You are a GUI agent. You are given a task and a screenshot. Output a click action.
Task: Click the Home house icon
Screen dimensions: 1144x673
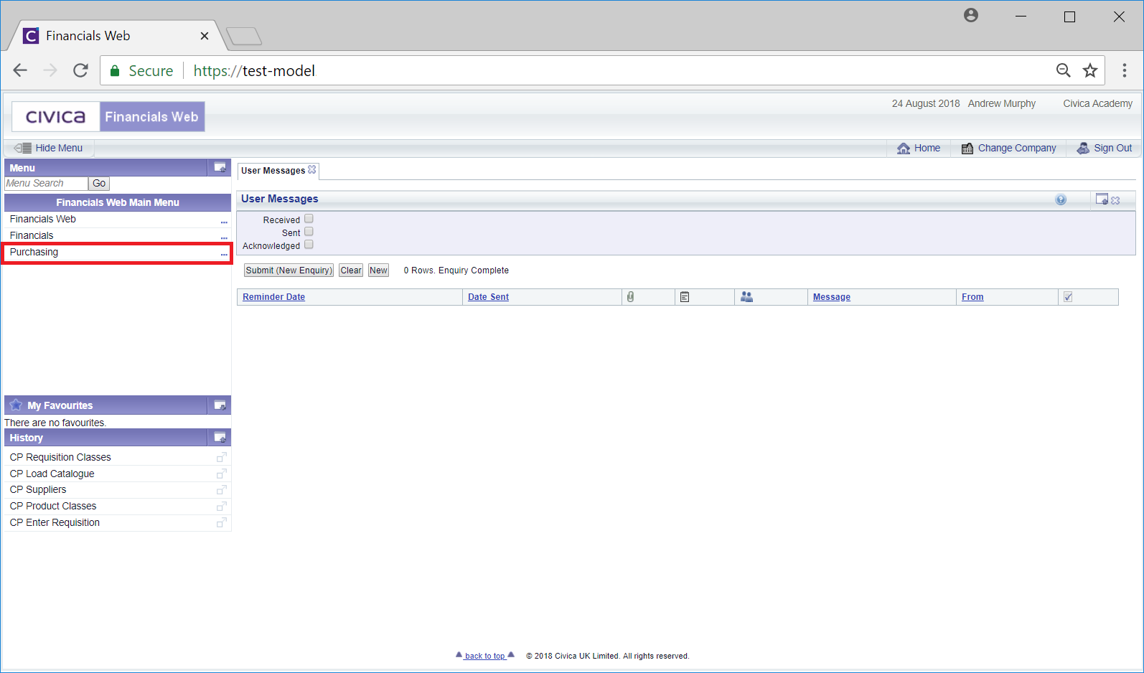[904, 149]
